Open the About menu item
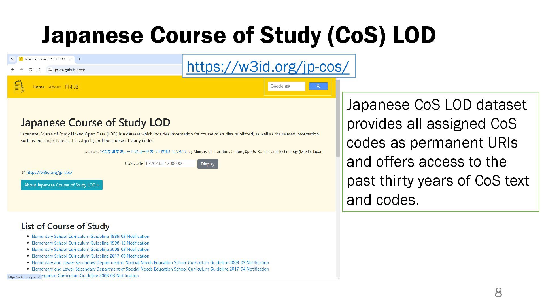 click(55, 87)
